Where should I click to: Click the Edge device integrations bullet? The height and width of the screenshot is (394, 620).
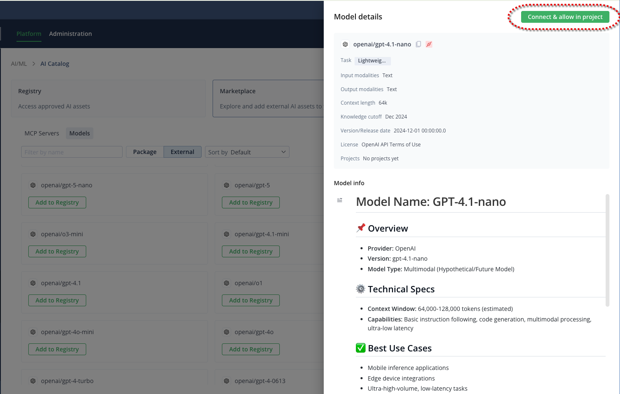pos(401,378)
